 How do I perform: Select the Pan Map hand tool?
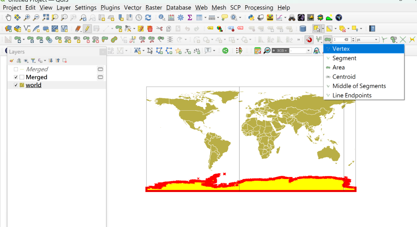click(x=9, y=17)
